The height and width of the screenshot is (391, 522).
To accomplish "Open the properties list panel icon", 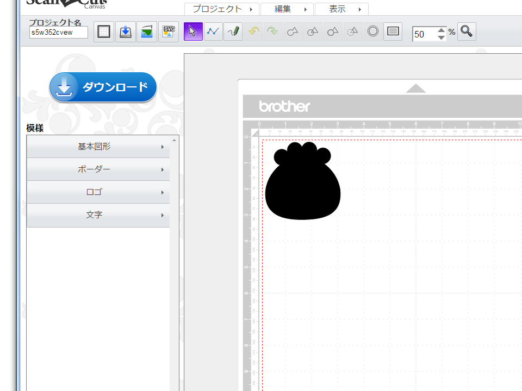I will tap(393, 31).
